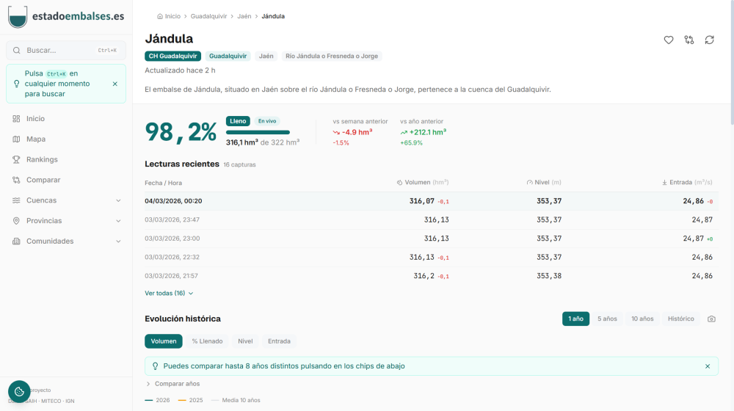This screenshot has width=734, height=411.
Task: Switch to the % Llenado tab
Action: [x=207, y=341]
